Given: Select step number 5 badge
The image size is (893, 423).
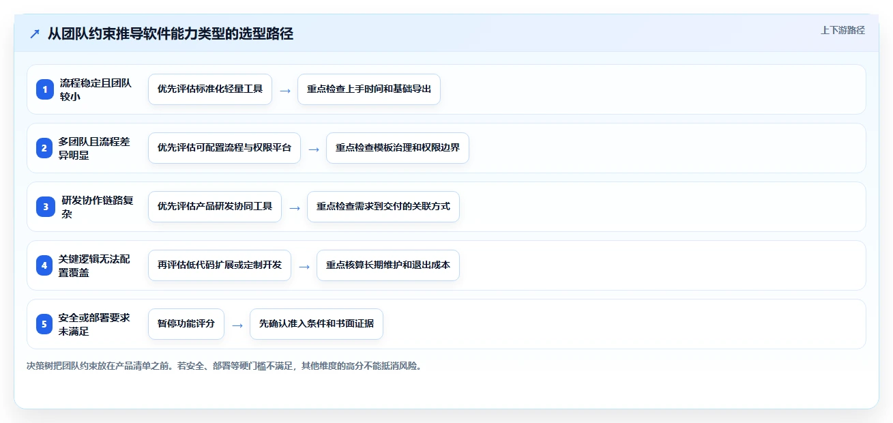Looking at the screenshot, I should (x=45, y=324).
